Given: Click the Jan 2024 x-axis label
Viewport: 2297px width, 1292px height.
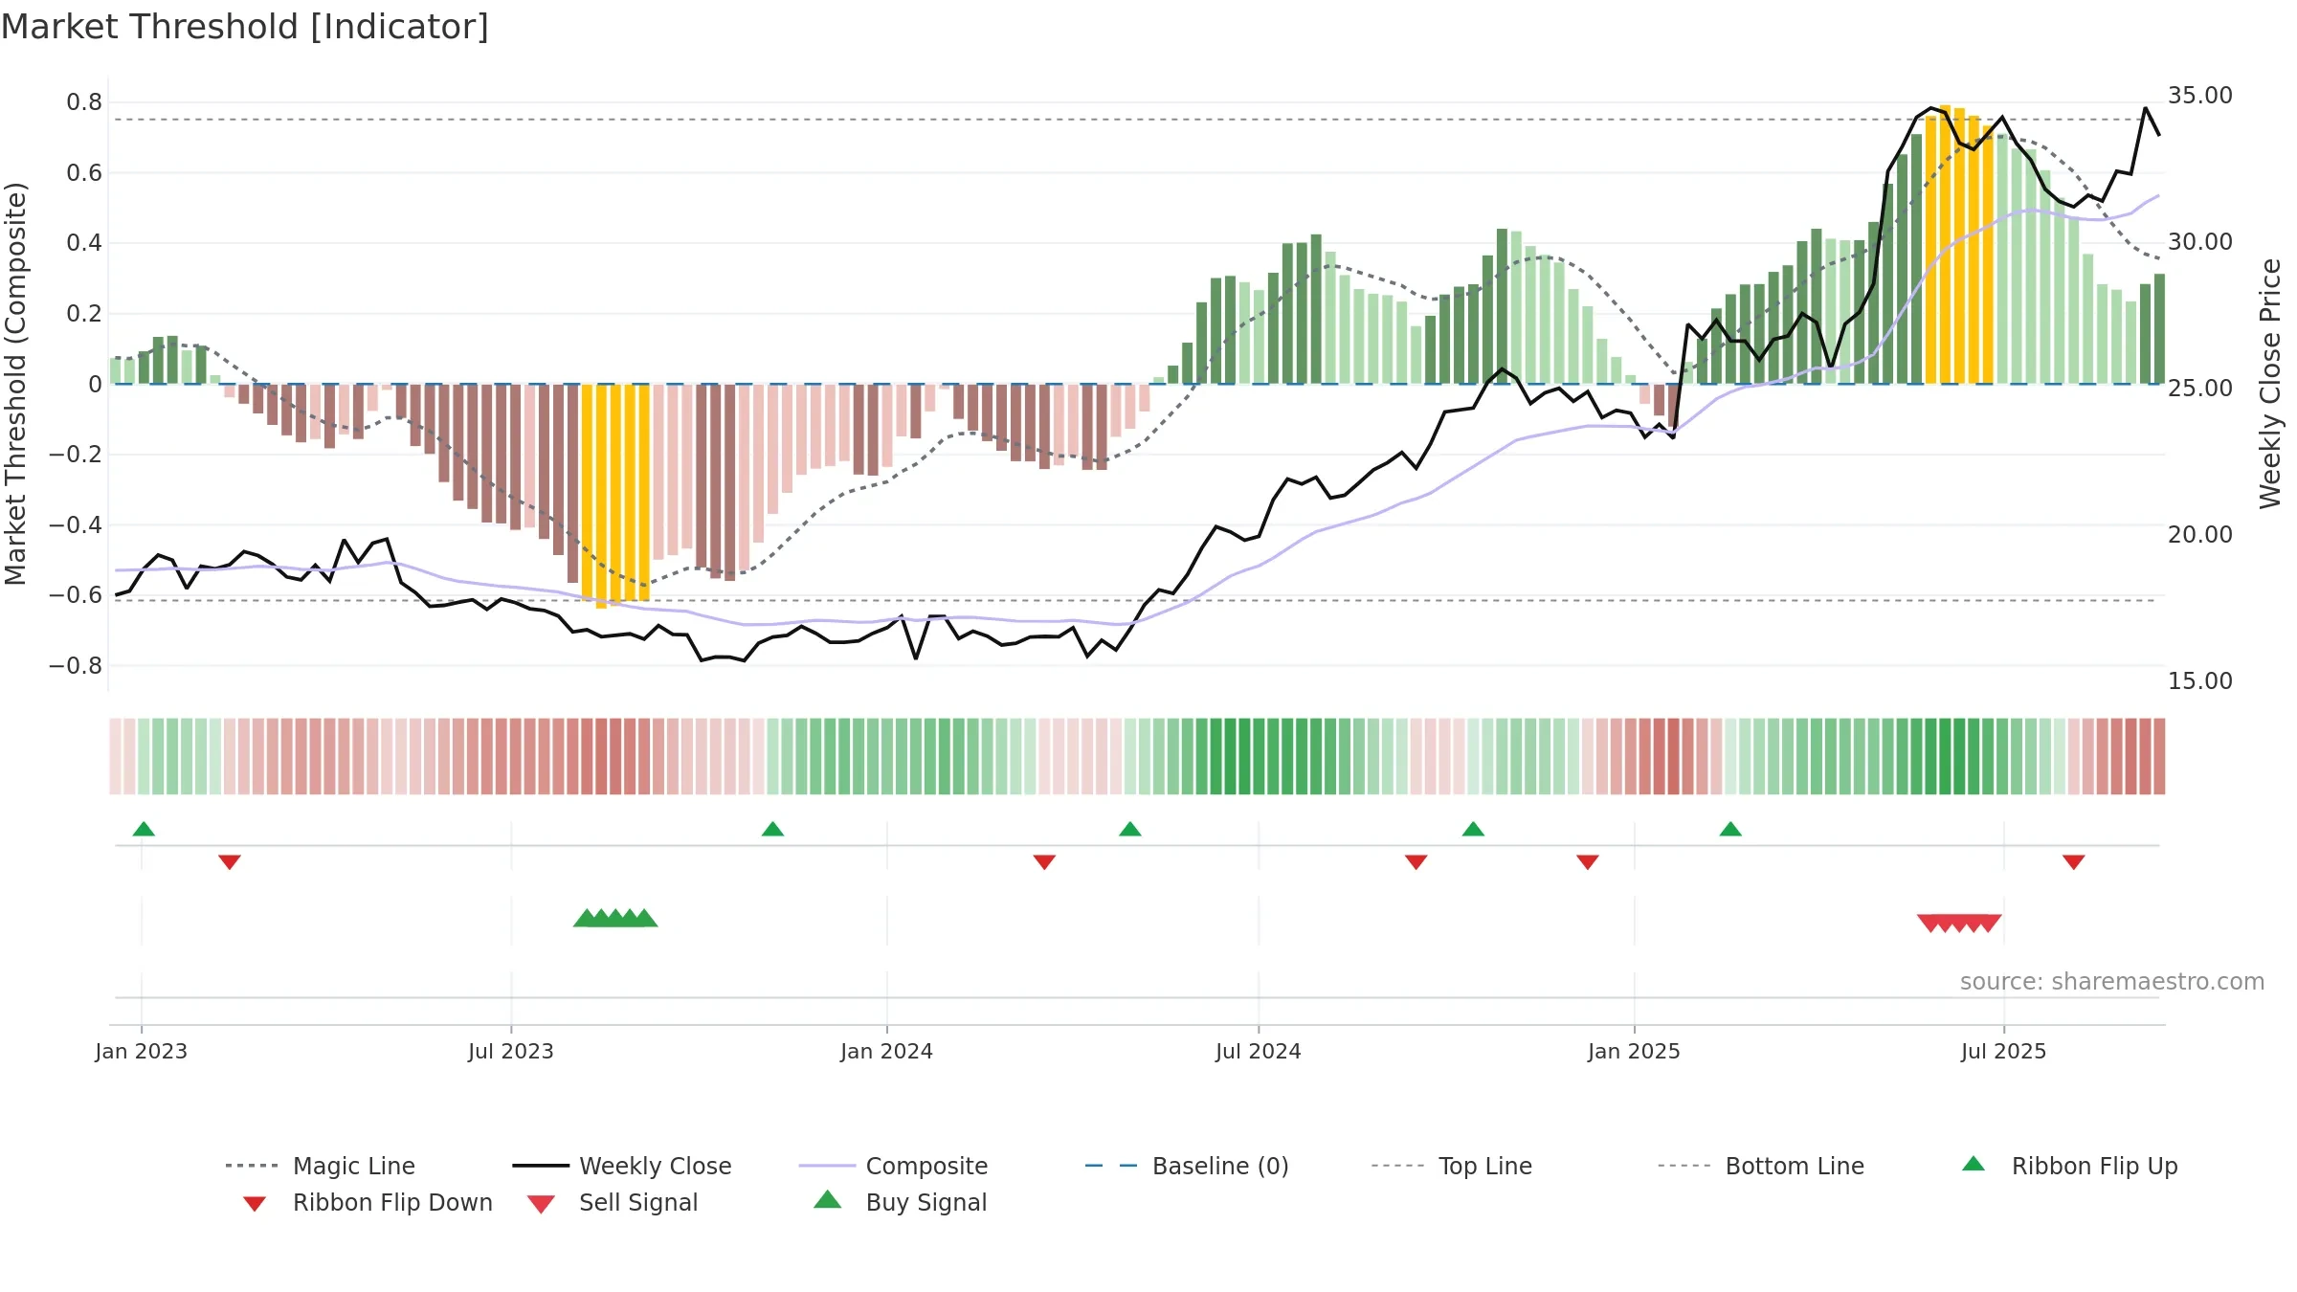Looking at the screenshot, I should [x=887, y=1051].
